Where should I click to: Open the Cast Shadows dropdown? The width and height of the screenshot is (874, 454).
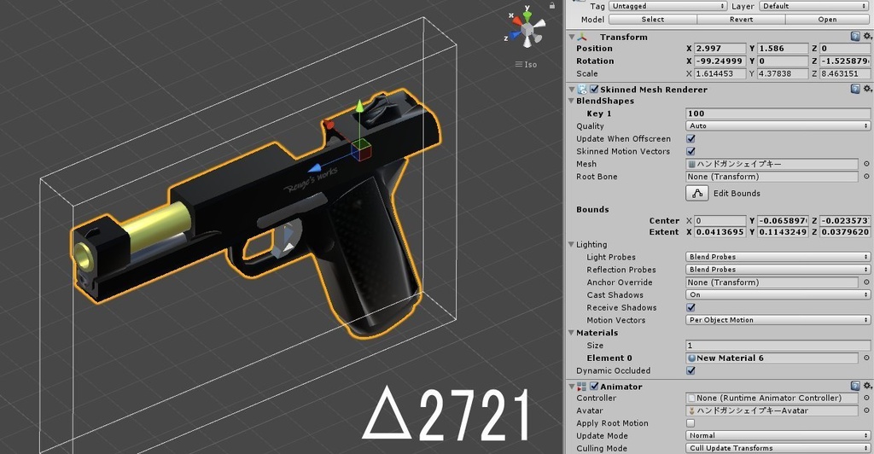(x=778, y=294)
